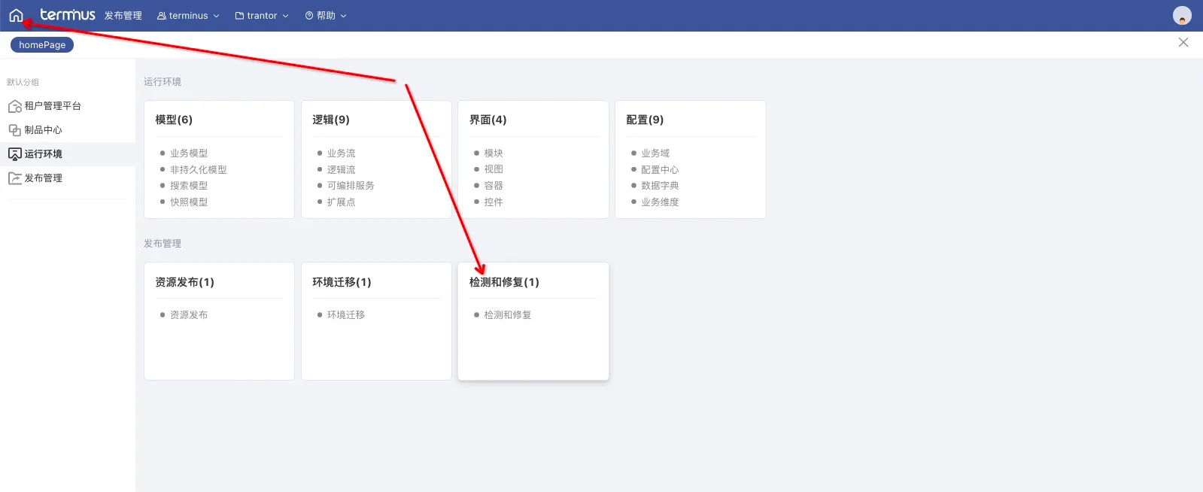
Task: Click the 搜索模型 link
Action: [189, 186]
